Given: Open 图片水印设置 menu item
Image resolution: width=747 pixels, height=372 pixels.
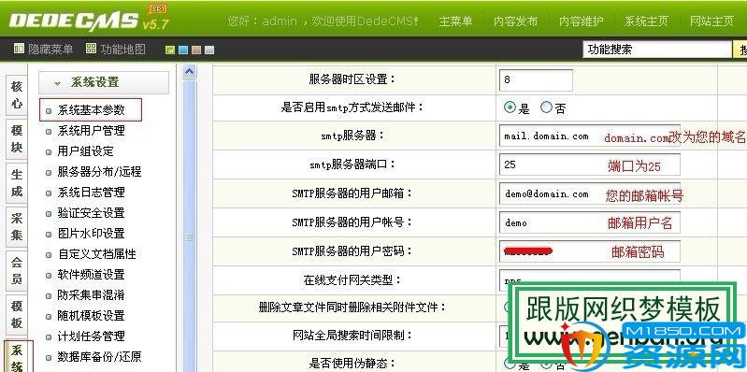Looking at the screenshot, I should click(x=91, y=234).
